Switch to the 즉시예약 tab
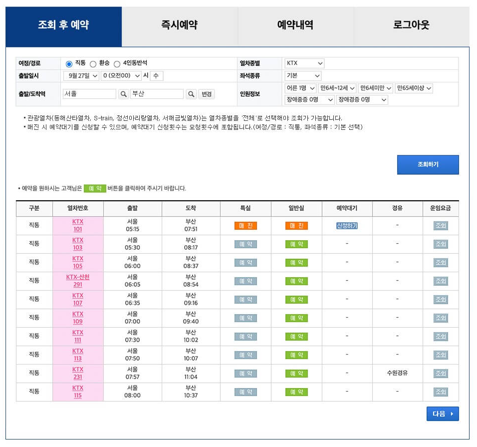Viewport: 477px width, 447px height. coord(179,25)
